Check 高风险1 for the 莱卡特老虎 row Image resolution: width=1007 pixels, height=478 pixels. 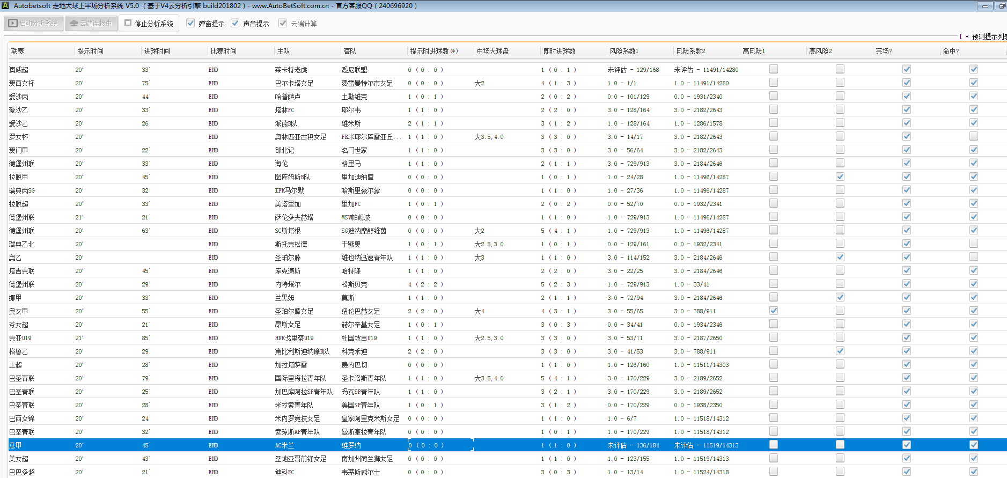773,69
